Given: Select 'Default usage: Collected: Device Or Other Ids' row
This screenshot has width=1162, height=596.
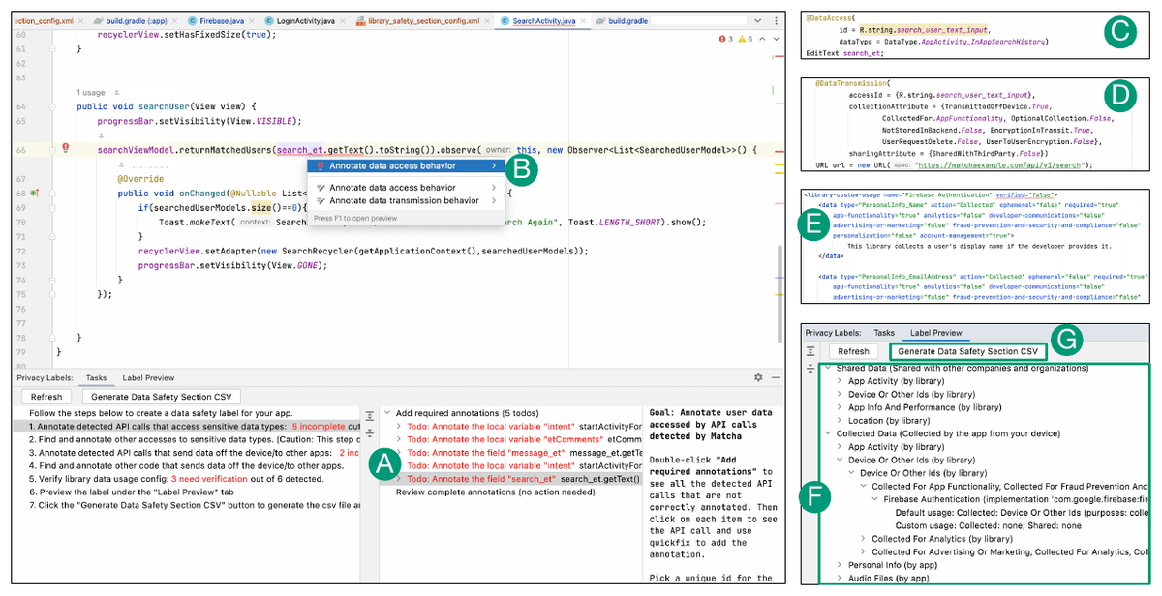Looking at the screenshot, I should pyautogui.click(x=1022, y=513).
